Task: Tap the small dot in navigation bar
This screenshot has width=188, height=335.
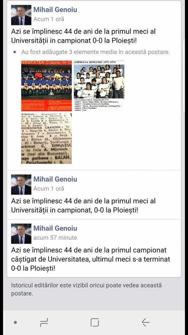Action: pos(15,322)
